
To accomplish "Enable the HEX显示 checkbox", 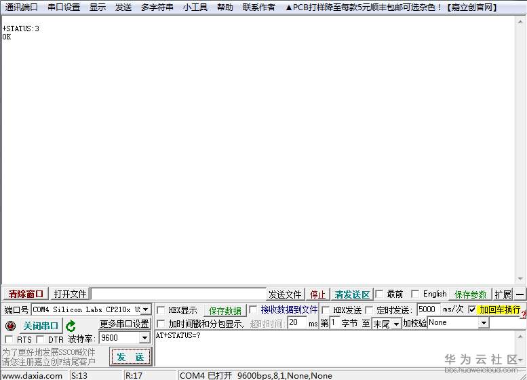I will pos(161,309).
